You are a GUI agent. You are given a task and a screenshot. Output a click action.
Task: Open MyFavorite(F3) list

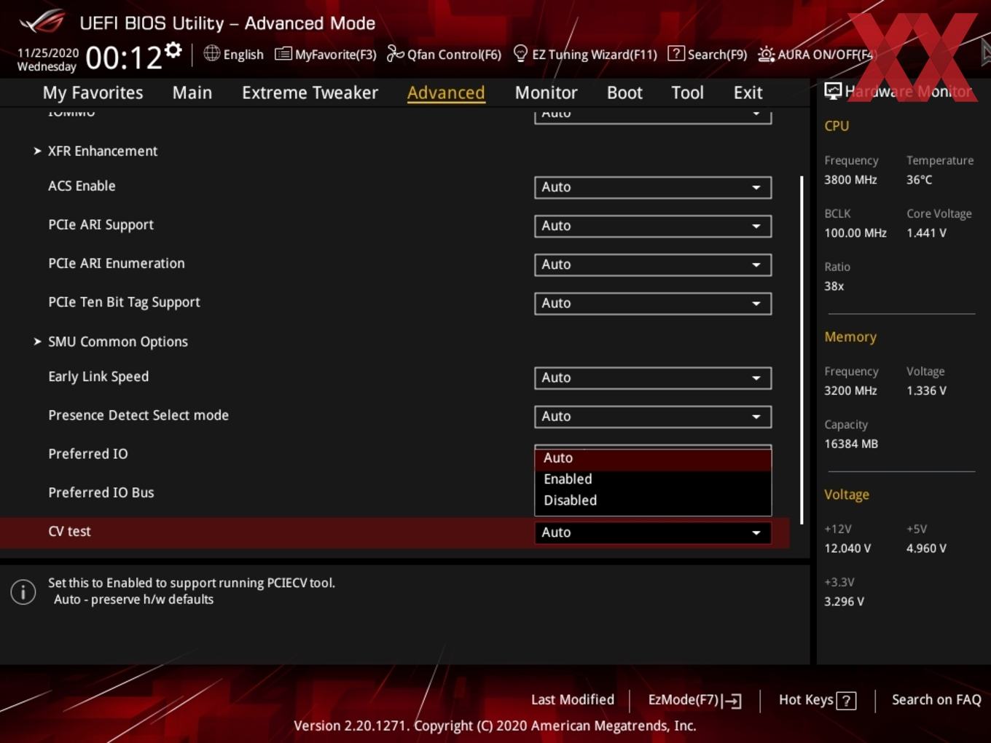(326, 54)
